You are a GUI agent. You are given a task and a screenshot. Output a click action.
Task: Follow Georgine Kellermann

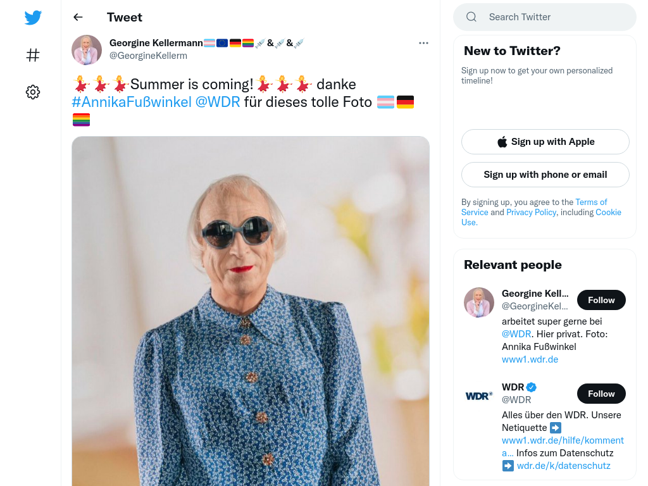[x=601, y=300]
